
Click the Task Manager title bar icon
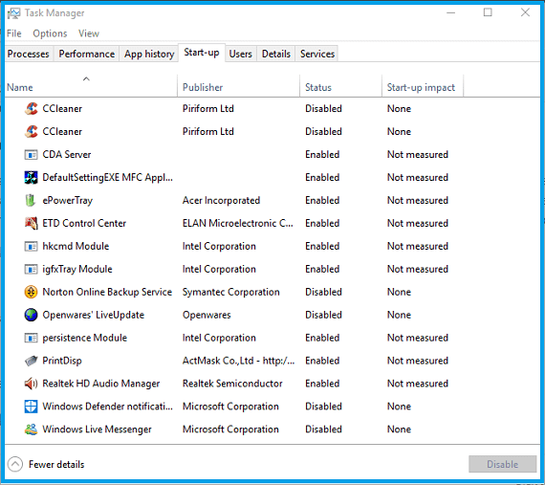click(x=14, y=13)
